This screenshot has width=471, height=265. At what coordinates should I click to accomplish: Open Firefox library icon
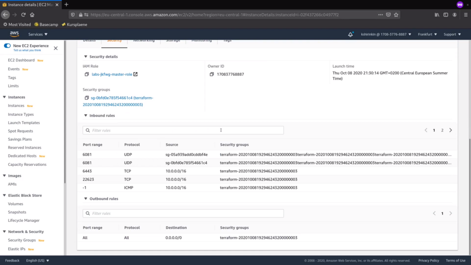tap(437, 15)
